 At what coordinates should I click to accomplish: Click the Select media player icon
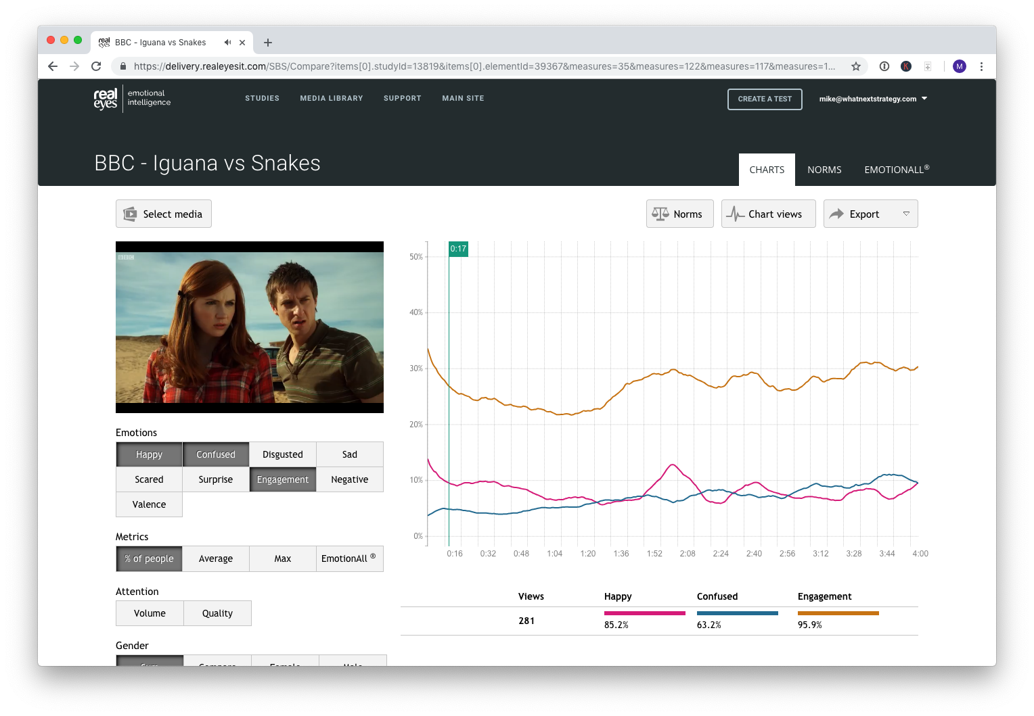pos(129,213)
